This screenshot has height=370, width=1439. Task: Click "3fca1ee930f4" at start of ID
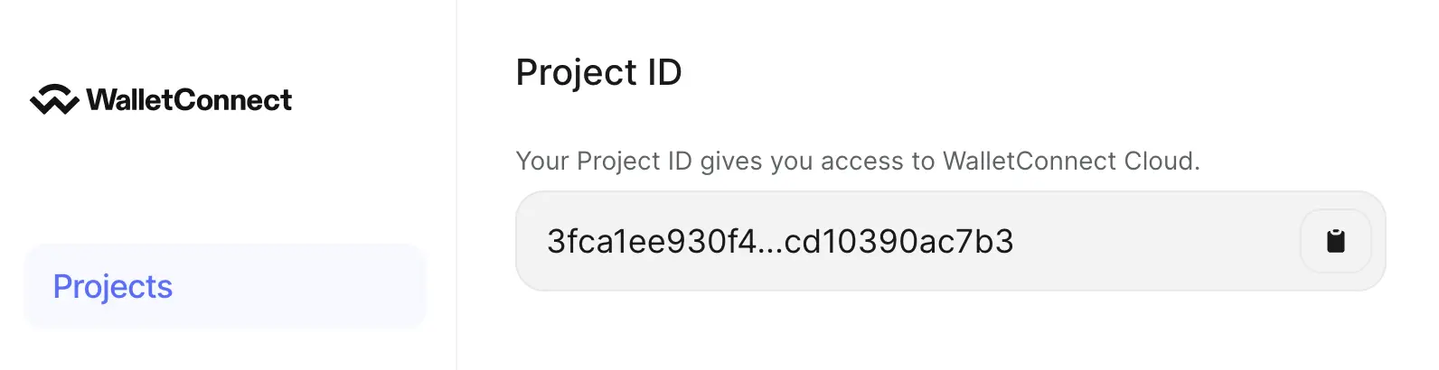click(x=654, y=242)
